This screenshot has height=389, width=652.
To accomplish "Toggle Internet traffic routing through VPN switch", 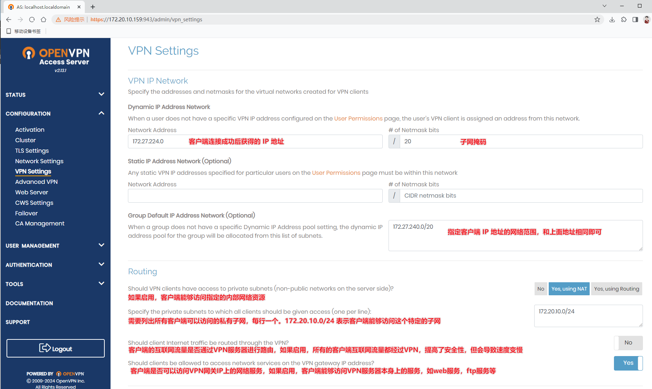I will [628, 343].
